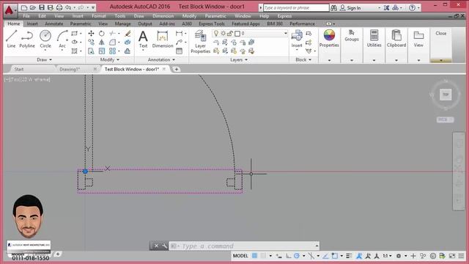This screenshot has height=264, width=469.
Task: Toggle Clean Screen icon in status bar
Action: (x=452, y=256)
